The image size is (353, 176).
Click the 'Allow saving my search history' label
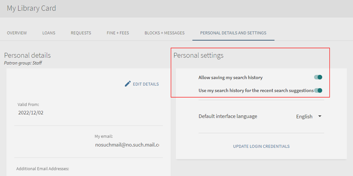point(230,78)
